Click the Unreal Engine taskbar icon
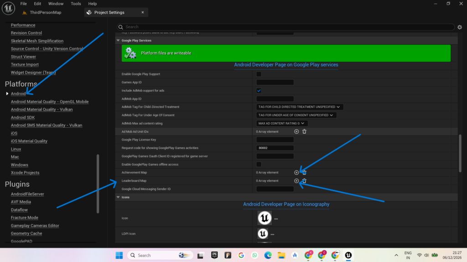This screenshot has width=467, height=262. click(x=348, y=255)
